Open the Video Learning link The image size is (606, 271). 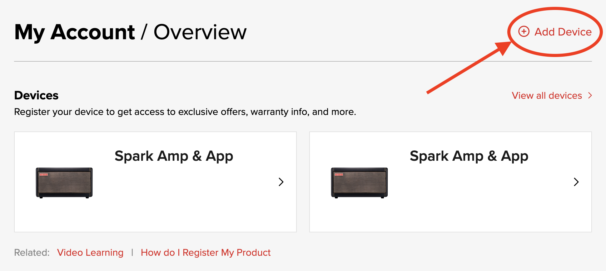click(x=90, y=252)
